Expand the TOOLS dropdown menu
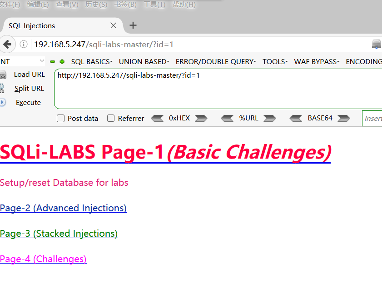This screenshot has width=382, height=289. (275, 62)
